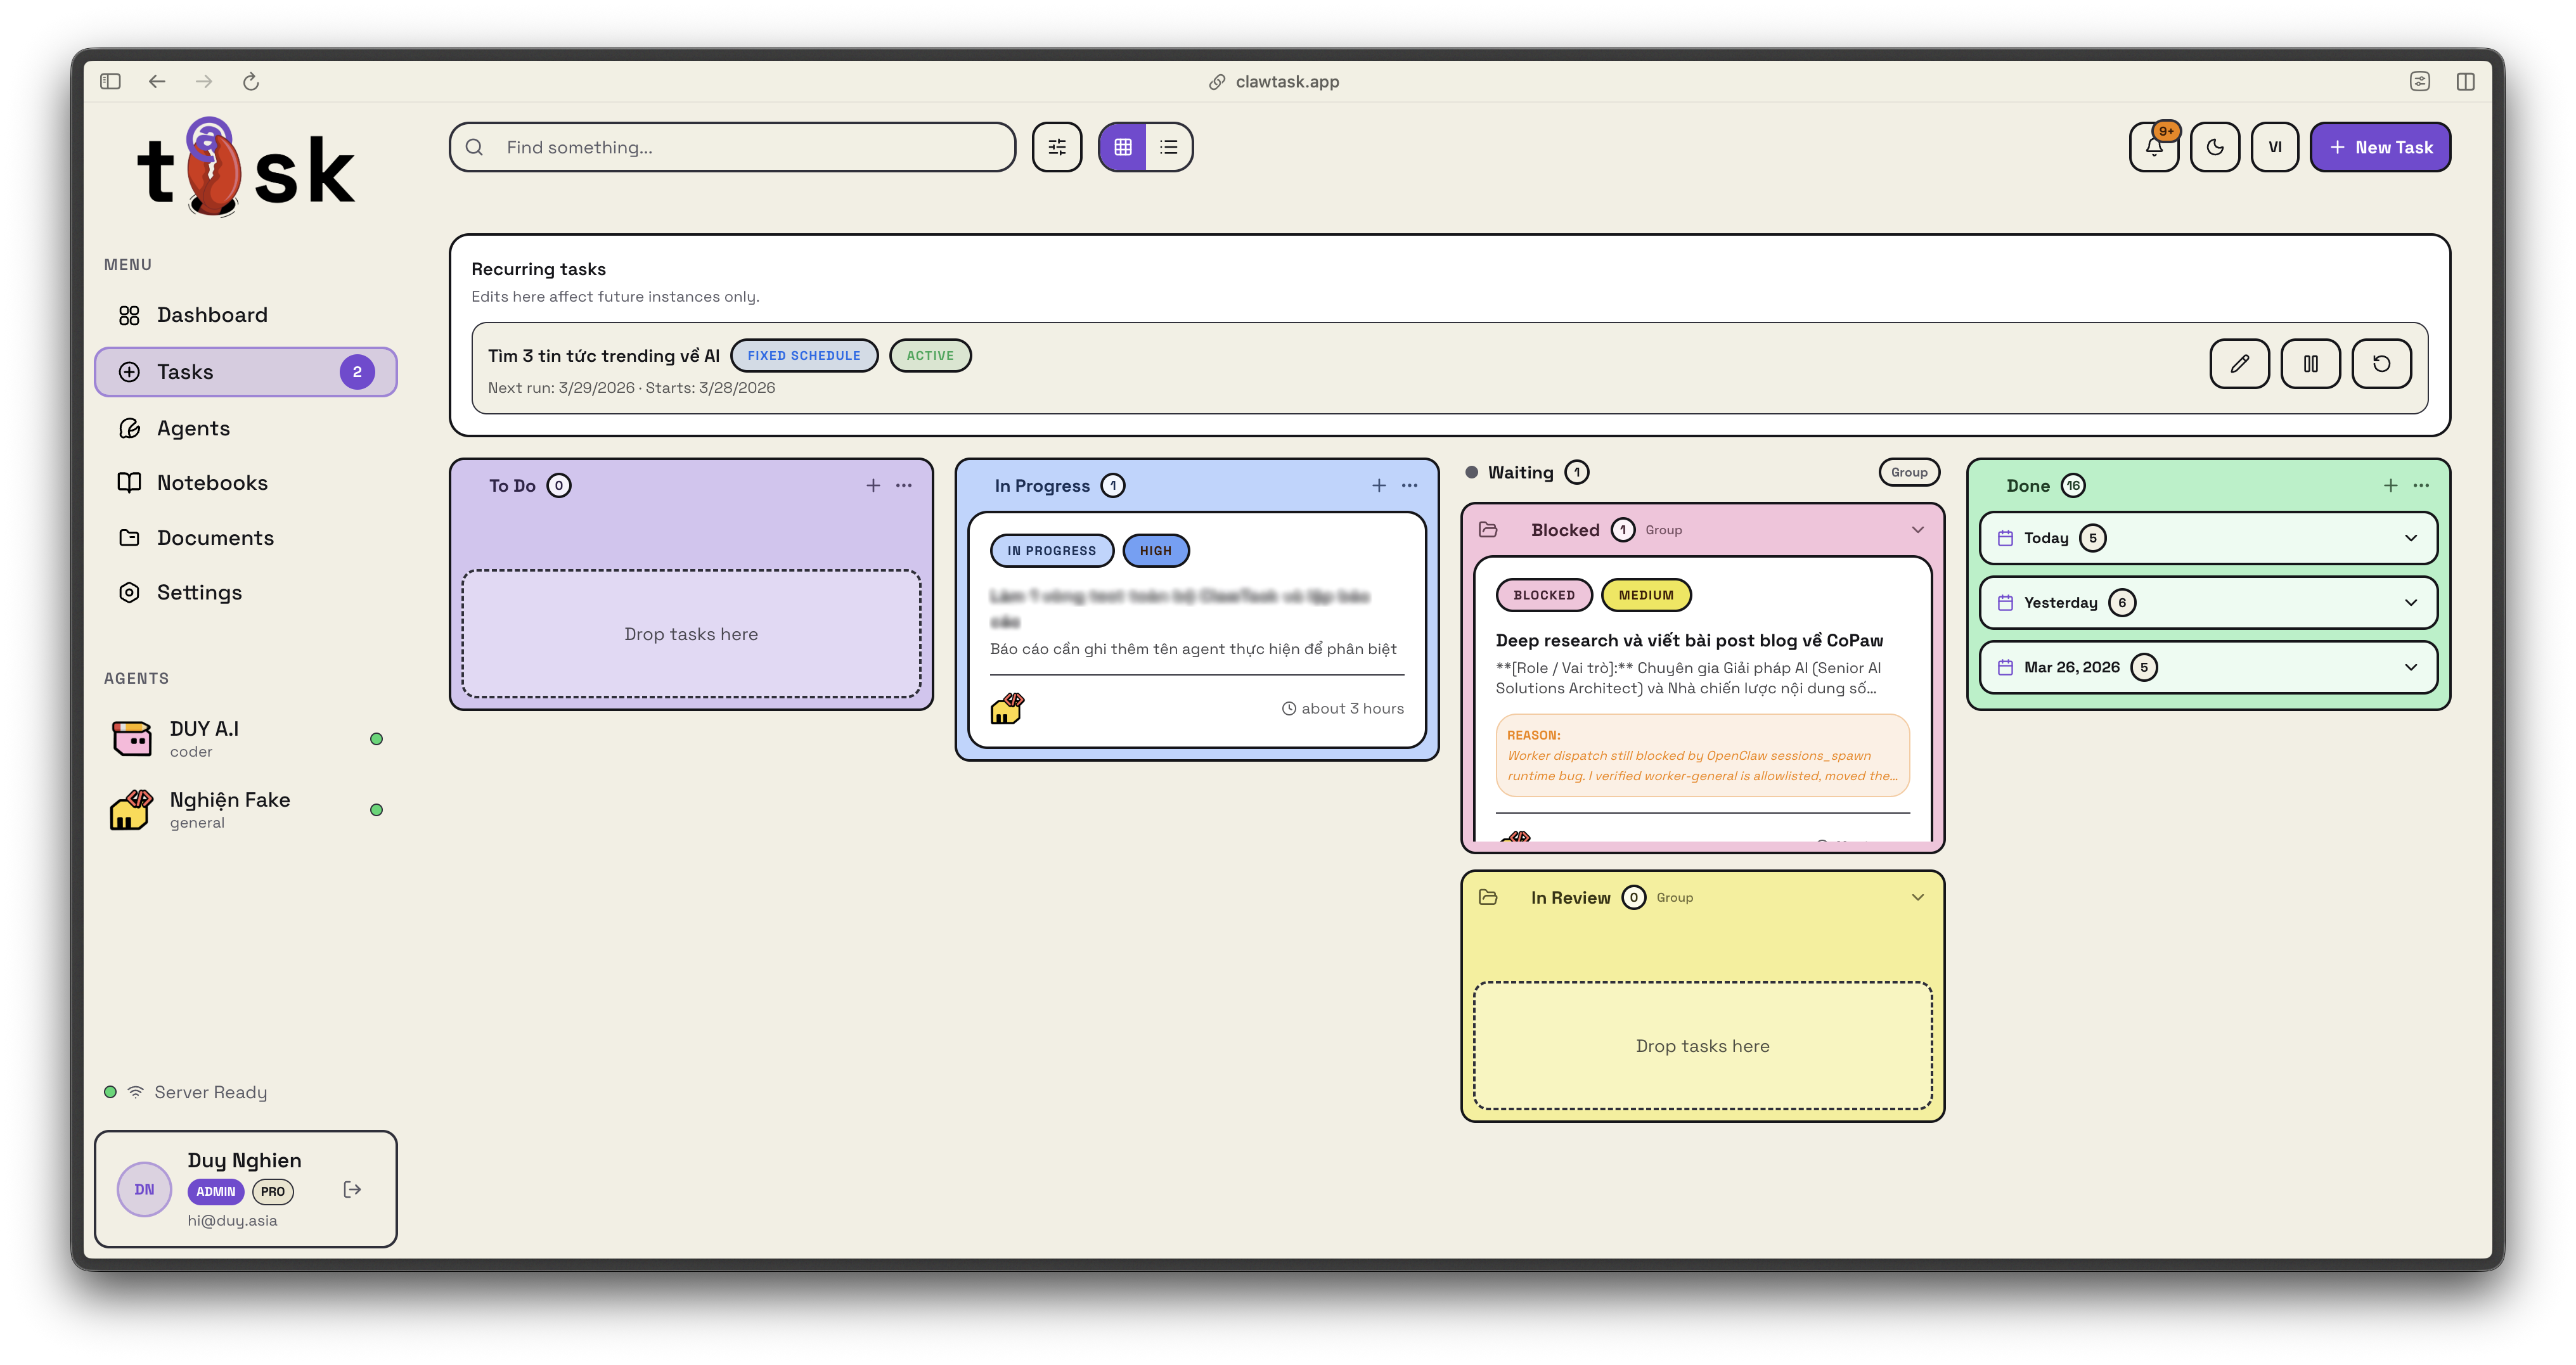This screenshot has height=1365, width=2576.
Task: Click the reset icon on recurring task
Action: click(x=2381, y=363)
